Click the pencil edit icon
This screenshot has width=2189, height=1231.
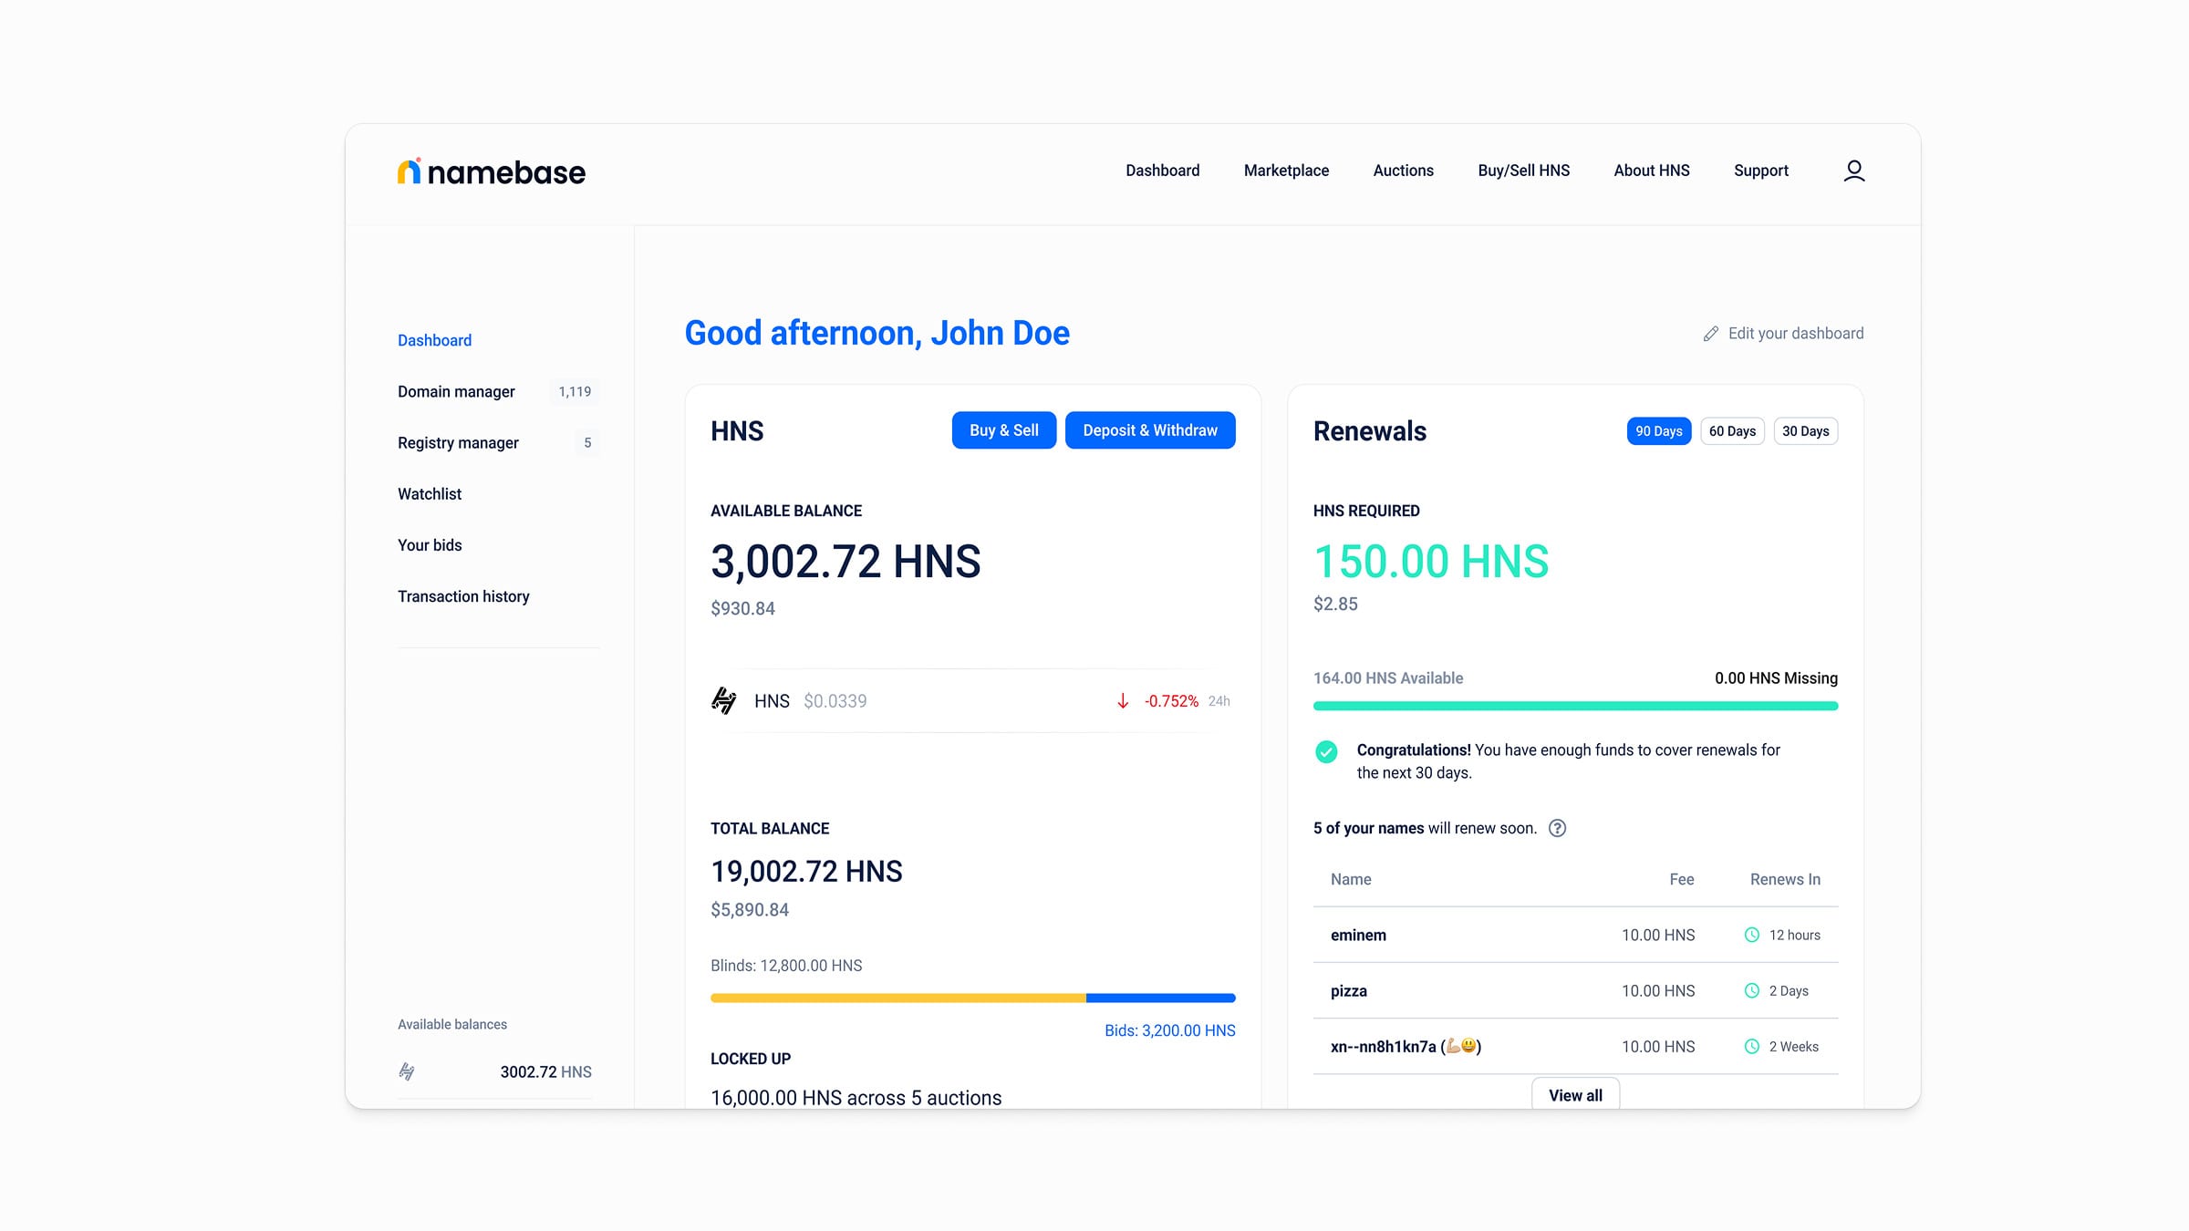pos(1711,334)
